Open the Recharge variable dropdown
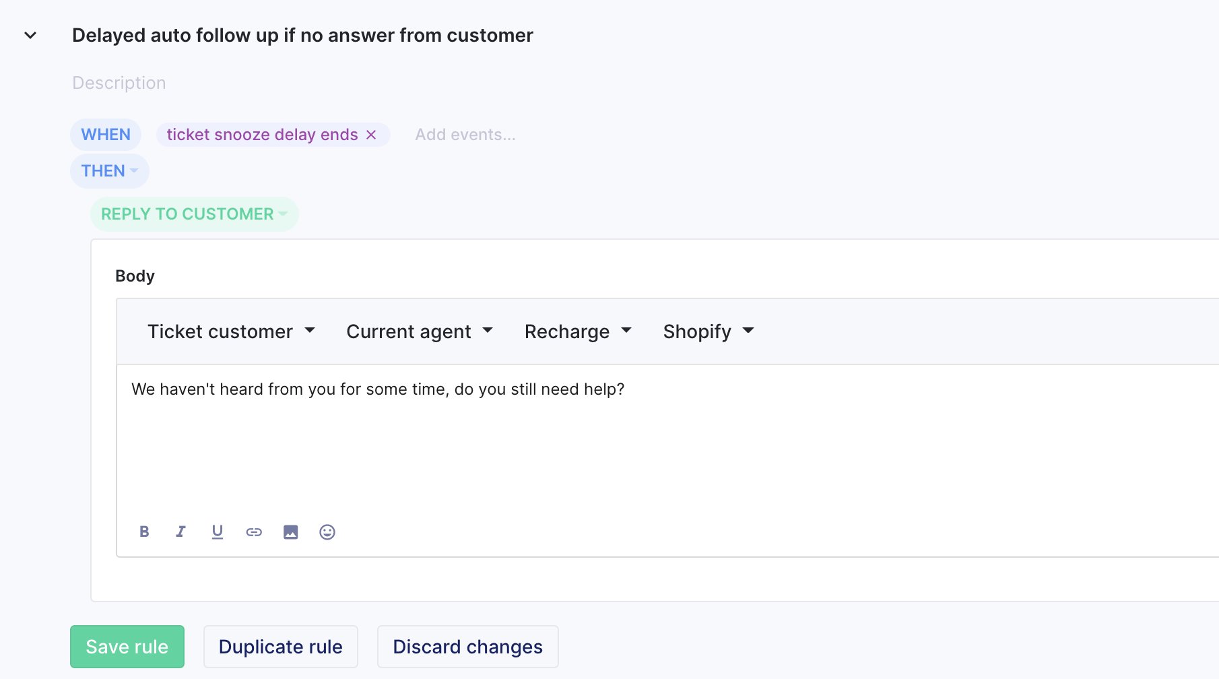 (x=578, y=331)
